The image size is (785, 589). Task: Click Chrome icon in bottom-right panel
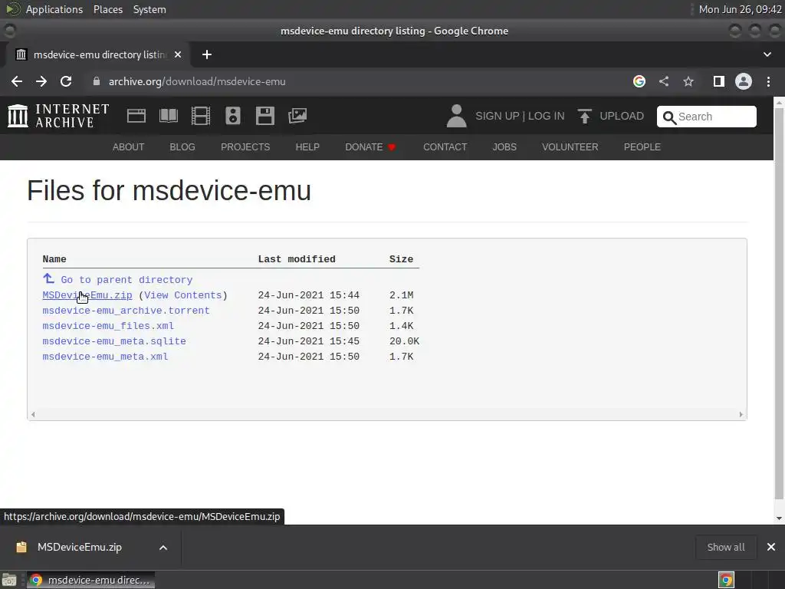click(726, 580)
